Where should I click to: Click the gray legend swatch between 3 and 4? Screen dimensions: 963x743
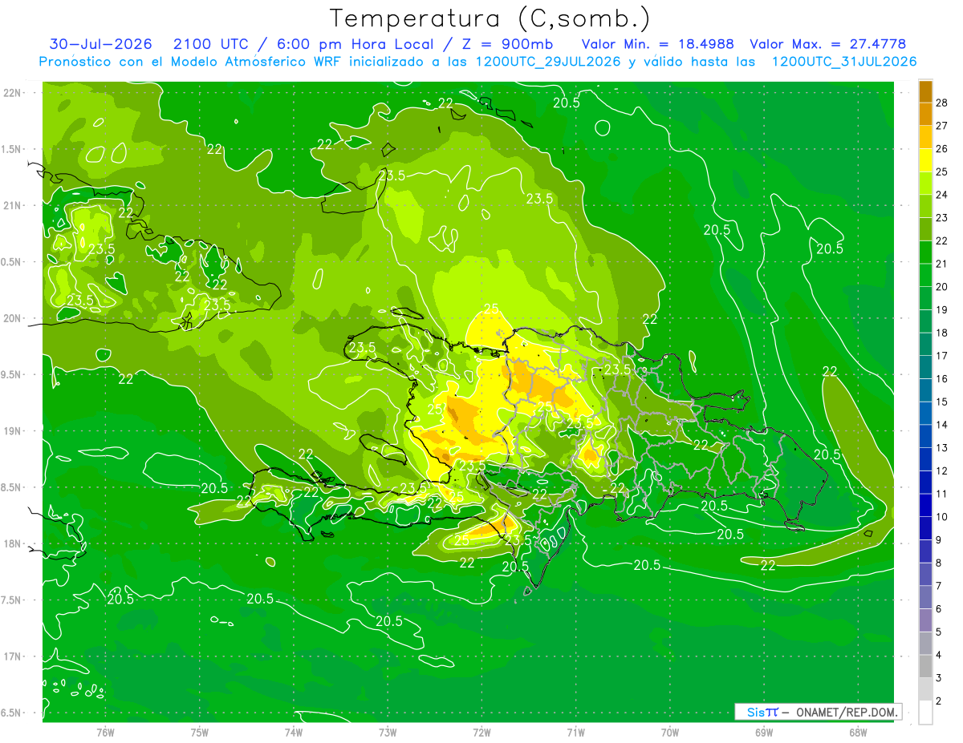(925, 667)
